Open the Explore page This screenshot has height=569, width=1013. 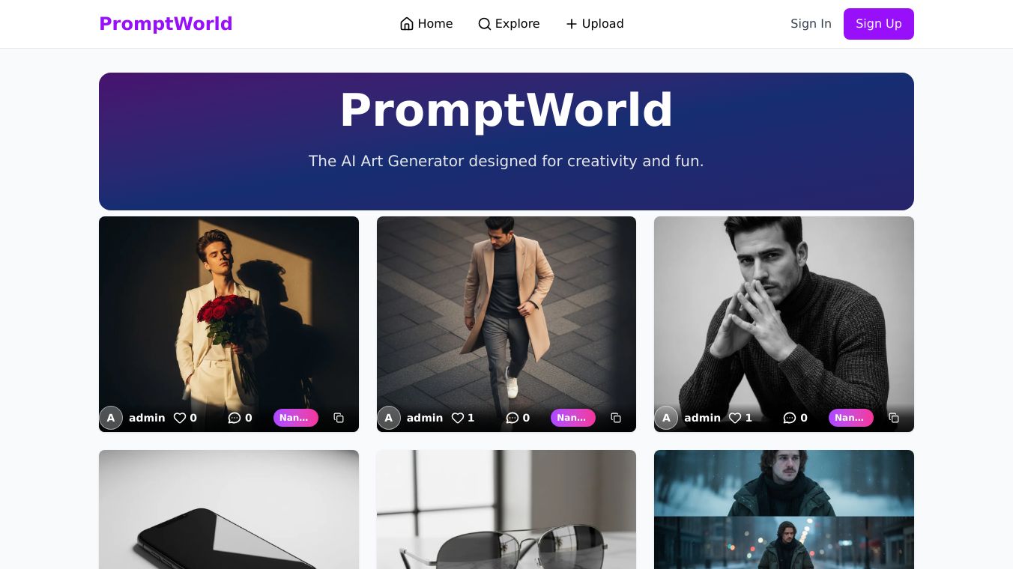[509, 24]
